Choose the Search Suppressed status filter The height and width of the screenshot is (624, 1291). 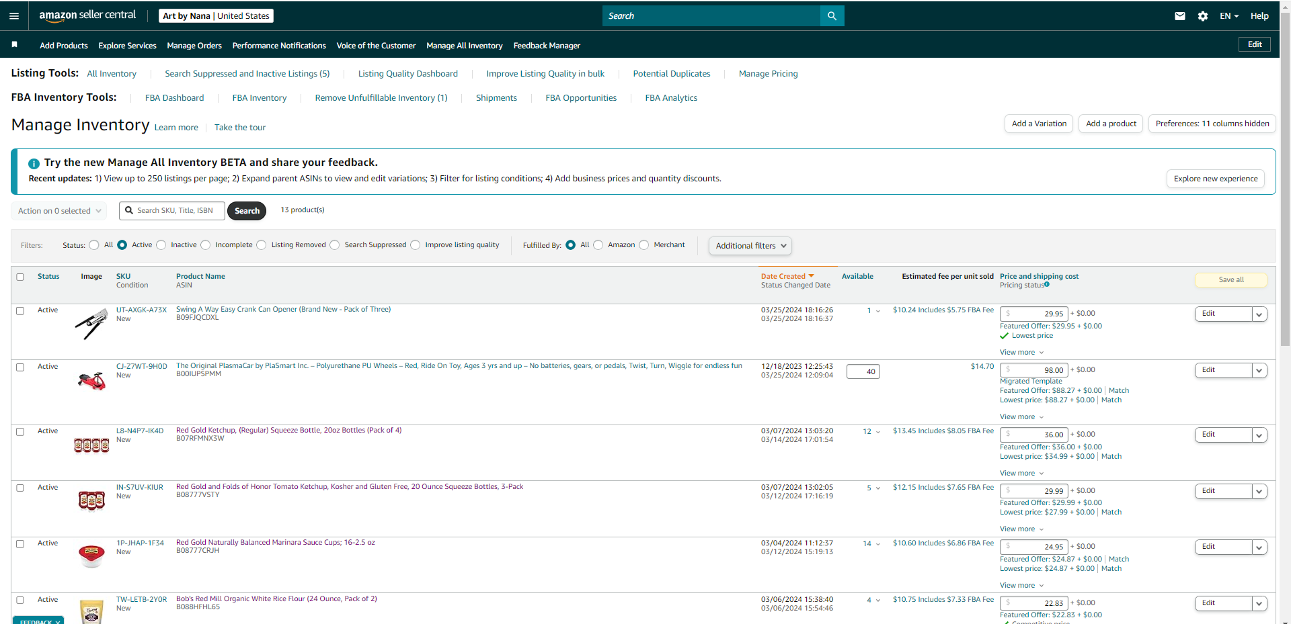click(x=335, y=245)
